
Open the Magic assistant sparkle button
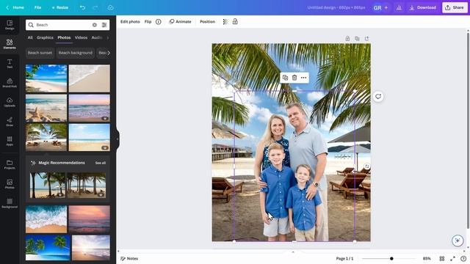point(458,241)
